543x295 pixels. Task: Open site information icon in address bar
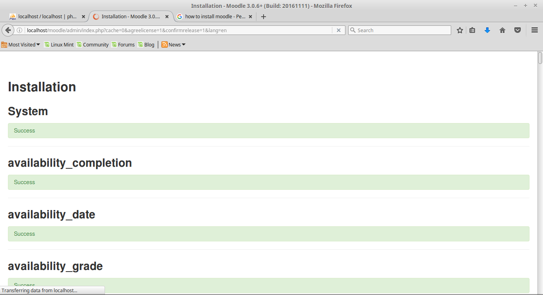pyautogui.click(x=19, y=30)
